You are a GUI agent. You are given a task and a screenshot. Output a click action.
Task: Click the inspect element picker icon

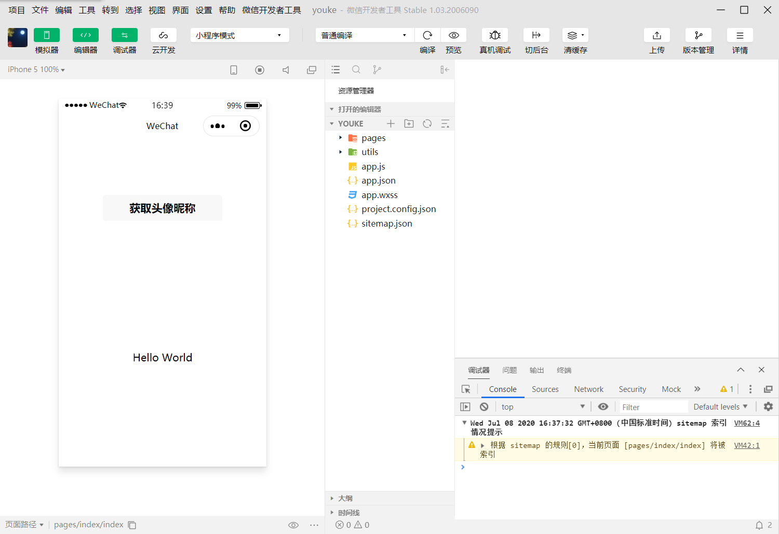point(466,389)
